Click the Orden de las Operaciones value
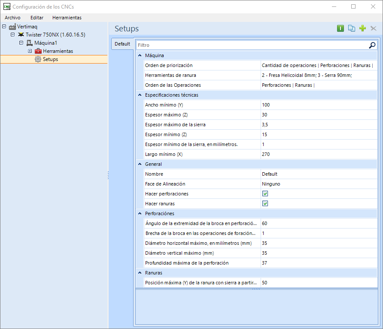Viewport: 383px width, 329px height. pos(319,85)
